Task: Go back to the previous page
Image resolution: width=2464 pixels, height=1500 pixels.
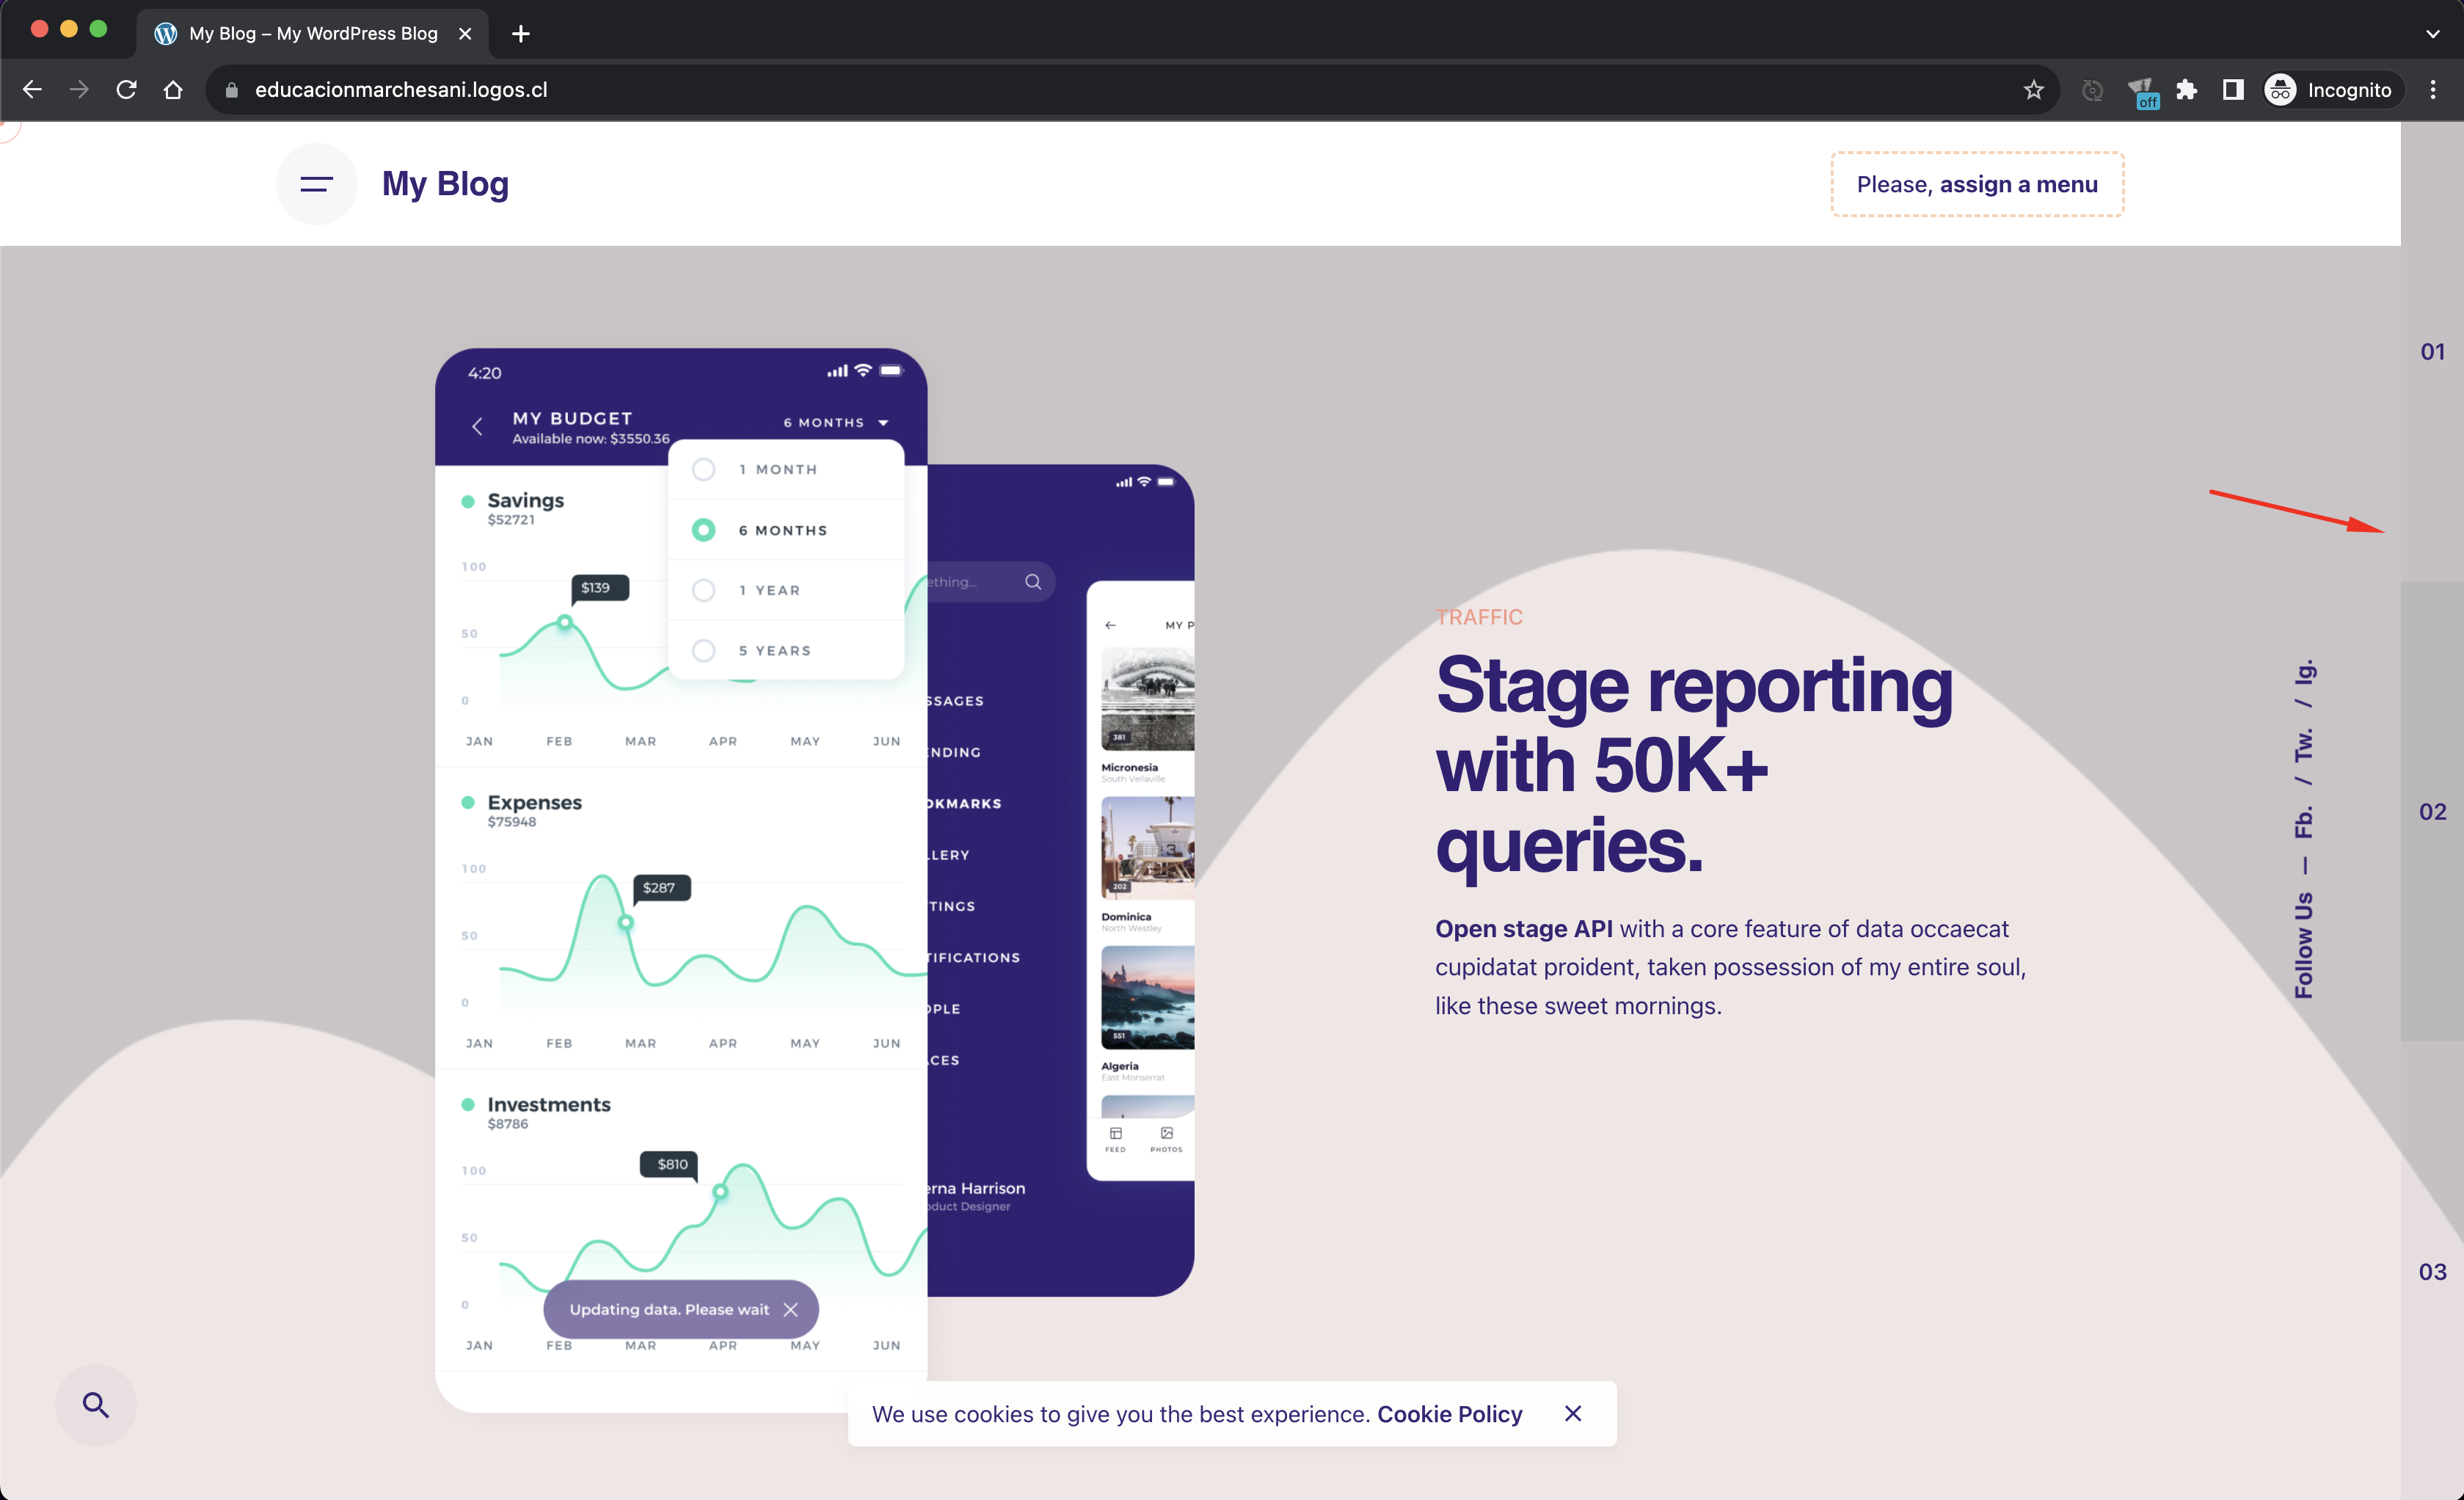Action: [x=32, y=90]
